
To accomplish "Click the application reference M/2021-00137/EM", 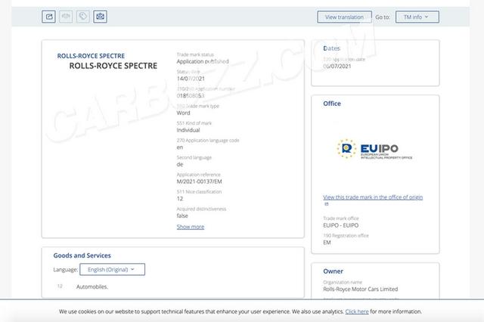I will [199, 181].
